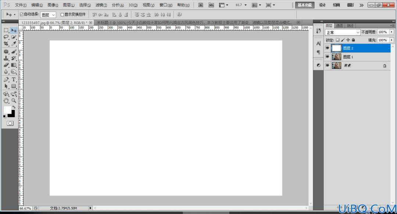Expand more workspaces chevron
This screenshot has width=397, height=214.
[x=361, y=5]
